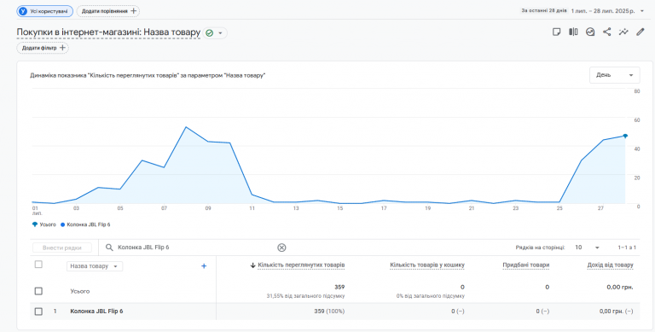Open the trend line analysis icon
Viewport: 655px width, 332px height.
[623, 32]
